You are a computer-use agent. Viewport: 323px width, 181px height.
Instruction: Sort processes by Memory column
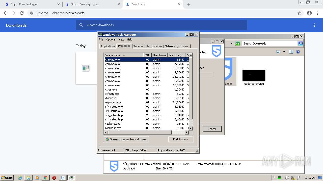coord(176,55)
